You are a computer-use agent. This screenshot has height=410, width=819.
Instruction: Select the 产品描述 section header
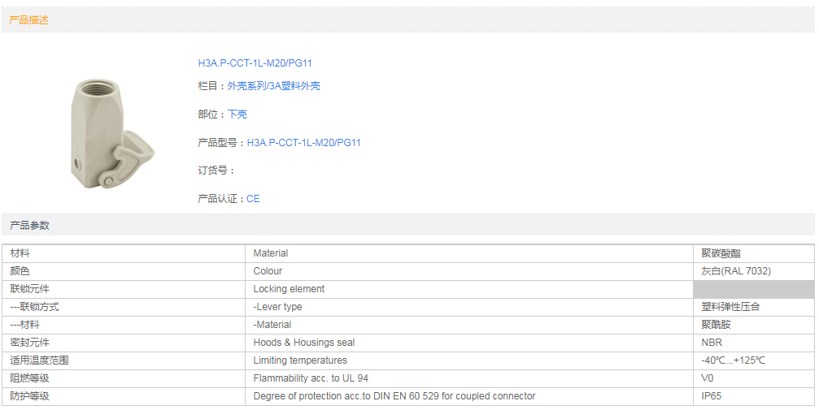(x=29, y=20)
